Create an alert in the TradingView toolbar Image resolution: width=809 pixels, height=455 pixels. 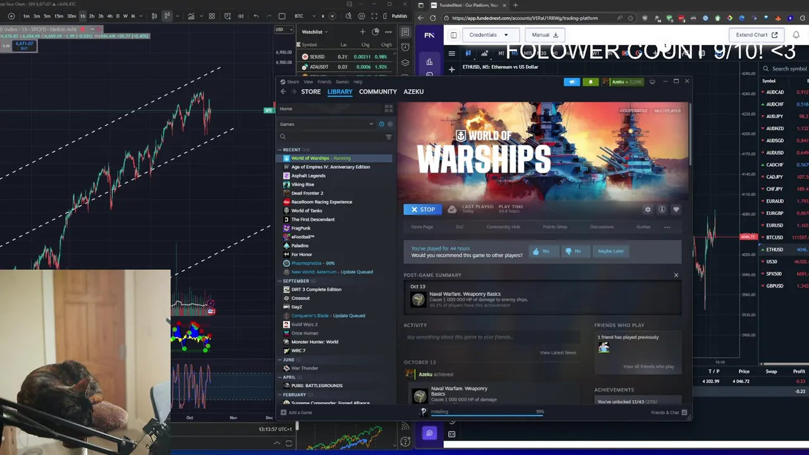228,16
